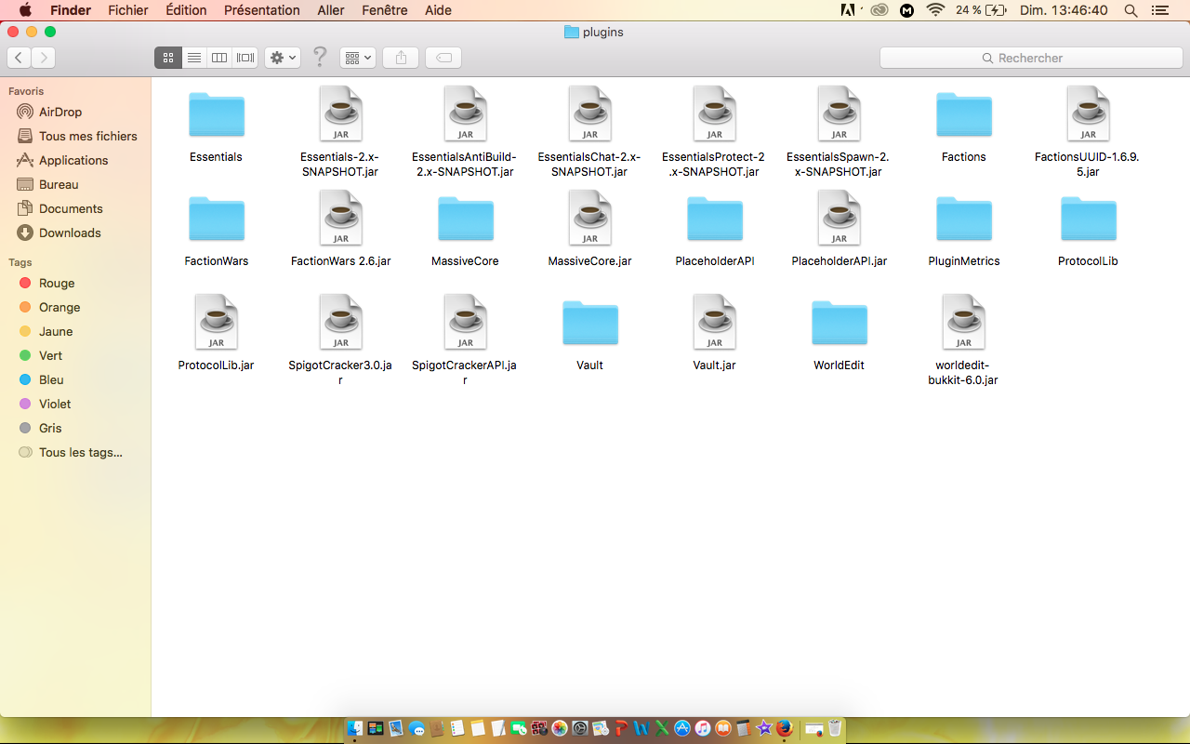The width and height of the screenshot is (1190, 744).
Task: Open the Action gear dropdown menu
Action: point(283,58)
